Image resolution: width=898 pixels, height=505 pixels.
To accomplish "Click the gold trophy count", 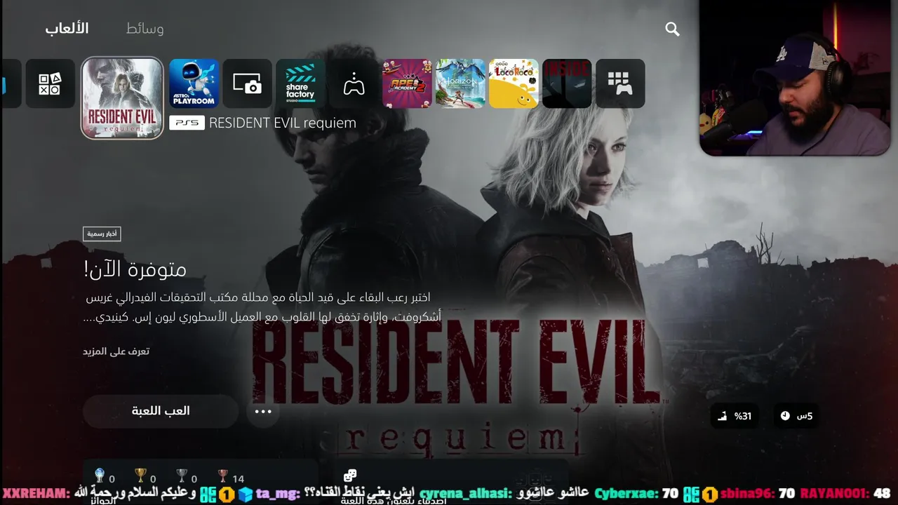I will (145, 477).
